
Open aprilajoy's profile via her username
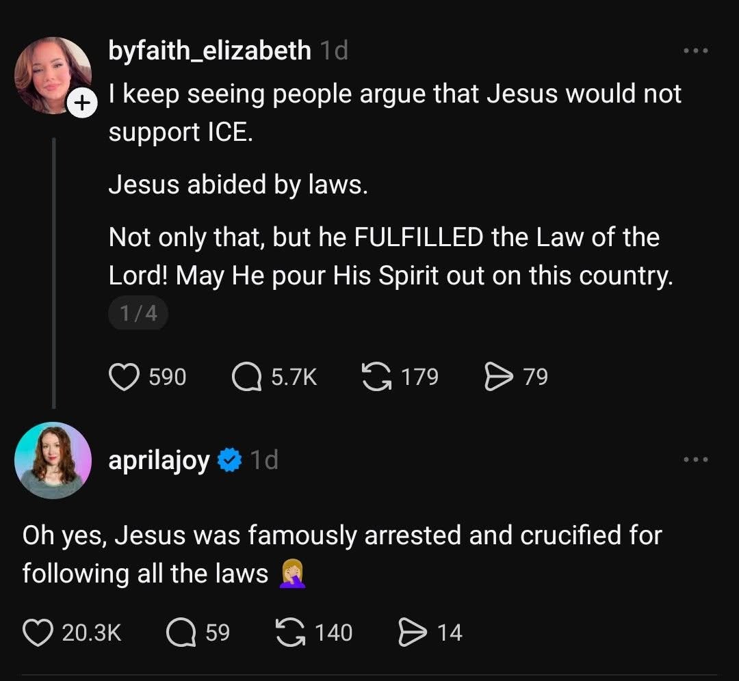pos(159,460)
